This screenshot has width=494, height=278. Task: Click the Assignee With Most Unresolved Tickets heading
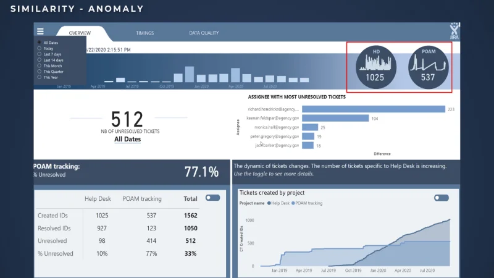(297, 97)
